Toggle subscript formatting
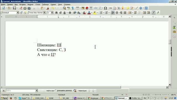 click(79, 12)
